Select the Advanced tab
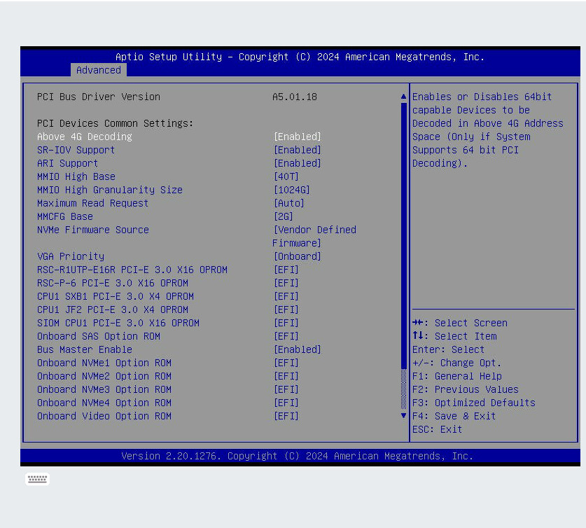 click(x=98, y=70)
